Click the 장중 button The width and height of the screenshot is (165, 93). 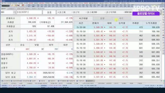pyautogui.click(x=49, y=12)
